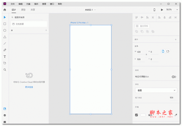Open the 对象 menu

[28, 4]
